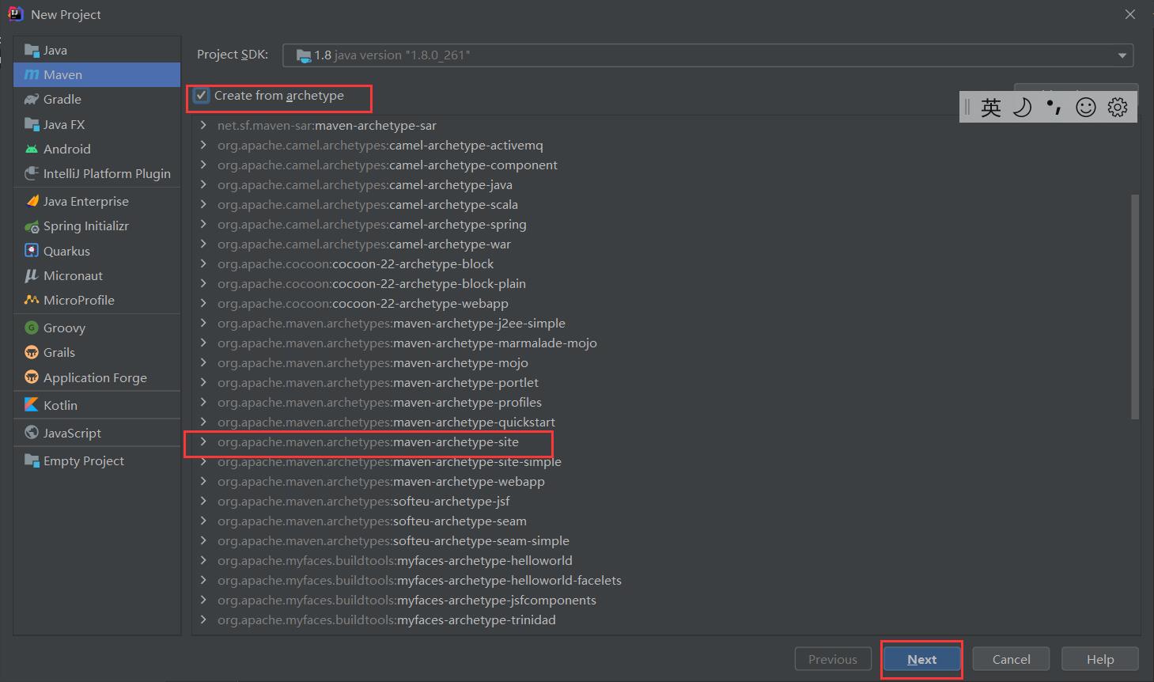Viewport: 1154px width, 682px height.
Task: Click the IME moon icon
Action: [1022, 107]
